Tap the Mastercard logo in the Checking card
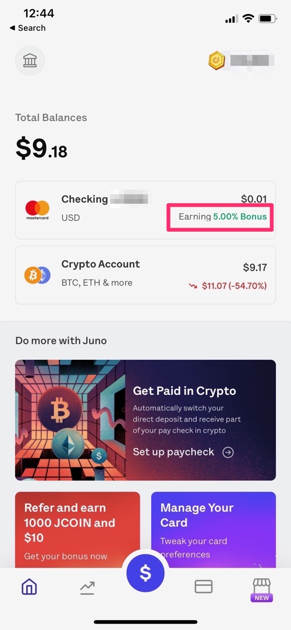Viewport: 291px width, 630px height. click(37, 210)
